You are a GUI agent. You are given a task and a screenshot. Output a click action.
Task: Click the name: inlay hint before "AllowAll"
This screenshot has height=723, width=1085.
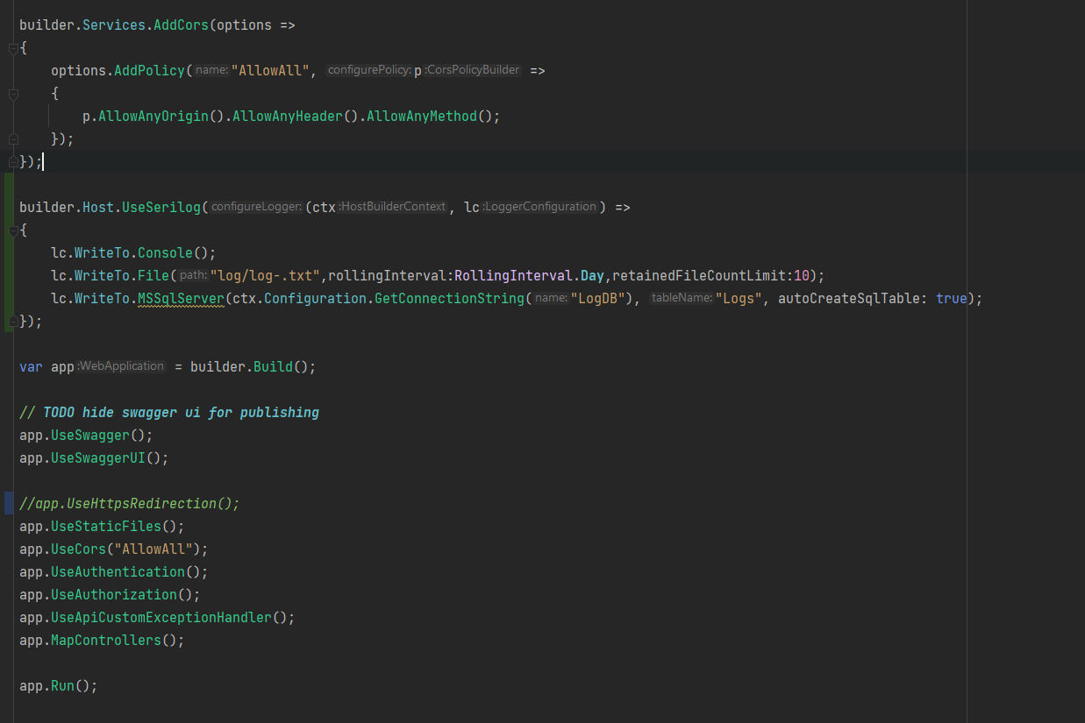click(211, 70)
